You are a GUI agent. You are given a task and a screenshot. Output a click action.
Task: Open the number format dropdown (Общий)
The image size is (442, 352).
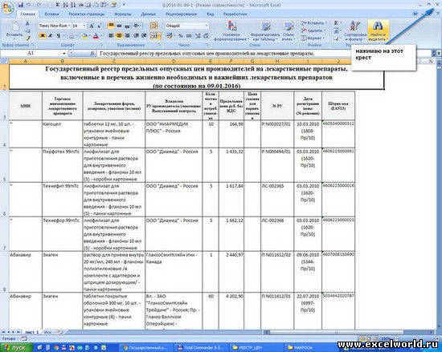[x=207, y=26]
